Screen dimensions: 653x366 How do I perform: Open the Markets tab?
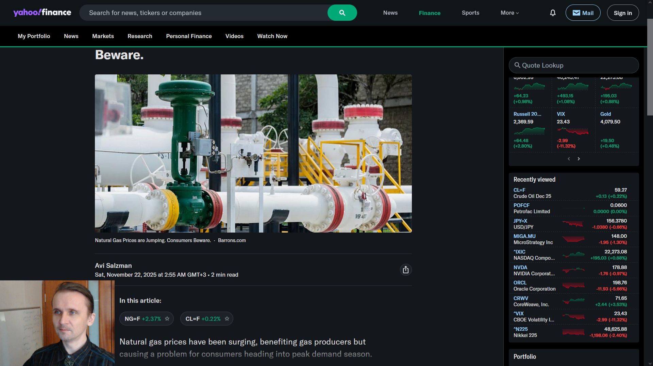coord(103,36)
